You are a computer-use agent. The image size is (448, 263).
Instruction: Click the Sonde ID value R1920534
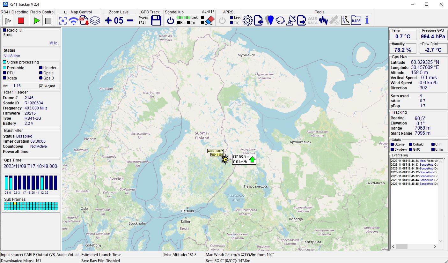34,103
